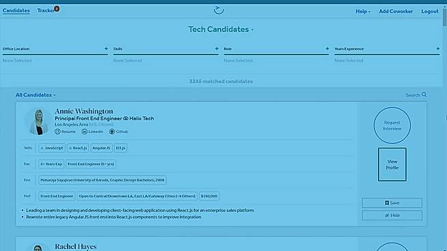447x251 pixels.
Task: Add a Years Experience filter with plus
Action: click(438, 48)
